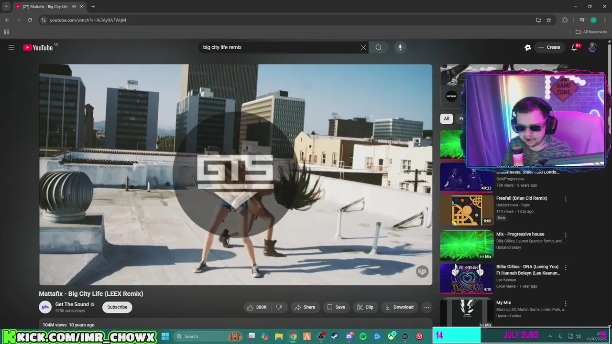Open the Get The Sound channel name
The height and width of the screenshot is (344, 612).
tap(72, 304)
